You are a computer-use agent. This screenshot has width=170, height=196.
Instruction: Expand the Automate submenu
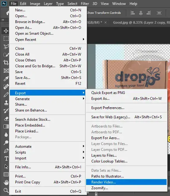click(48, 146)
